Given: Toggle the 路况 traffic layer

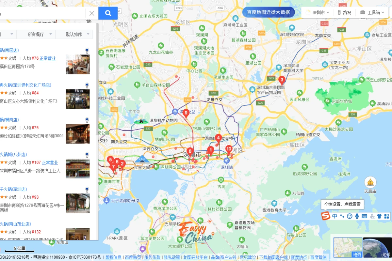Looking at the screenshot, I should point(344,13).
